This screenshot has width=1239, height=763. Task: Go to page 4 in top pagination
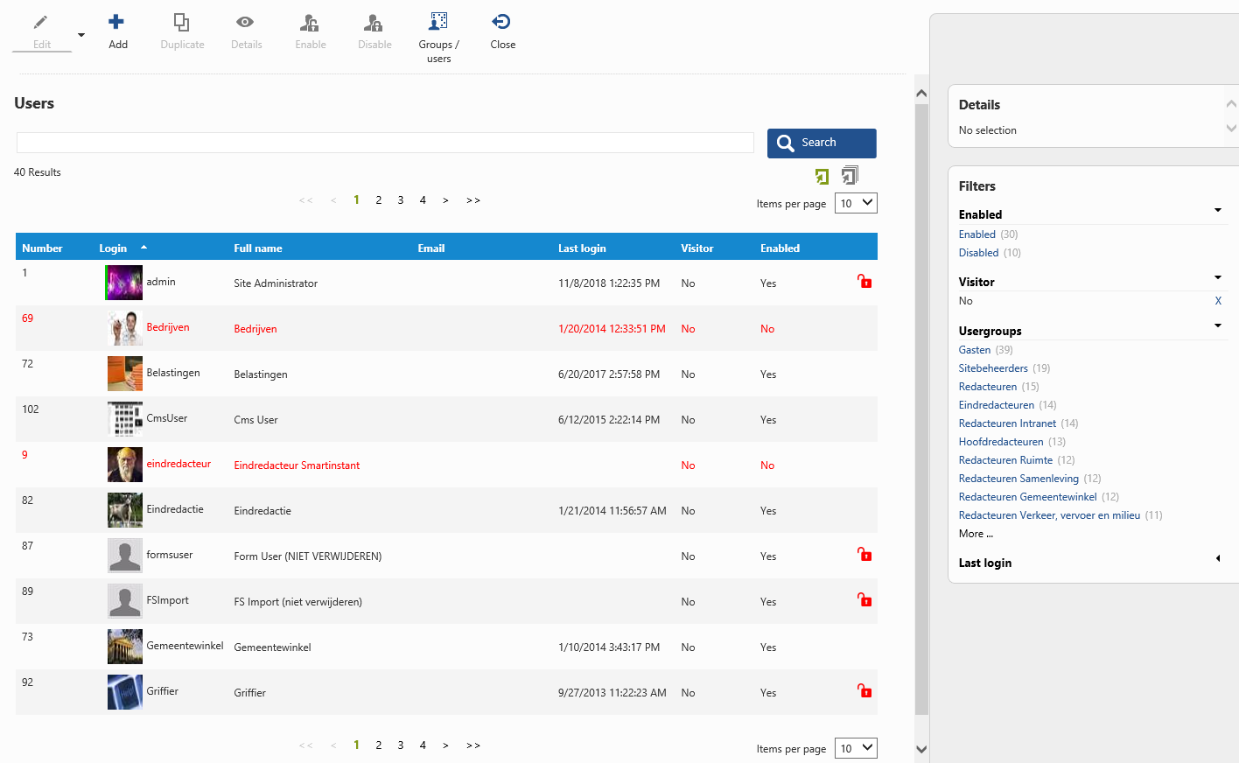coord(423,200)
